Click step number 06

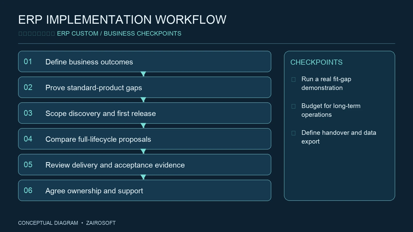click(x=28, y=190)
